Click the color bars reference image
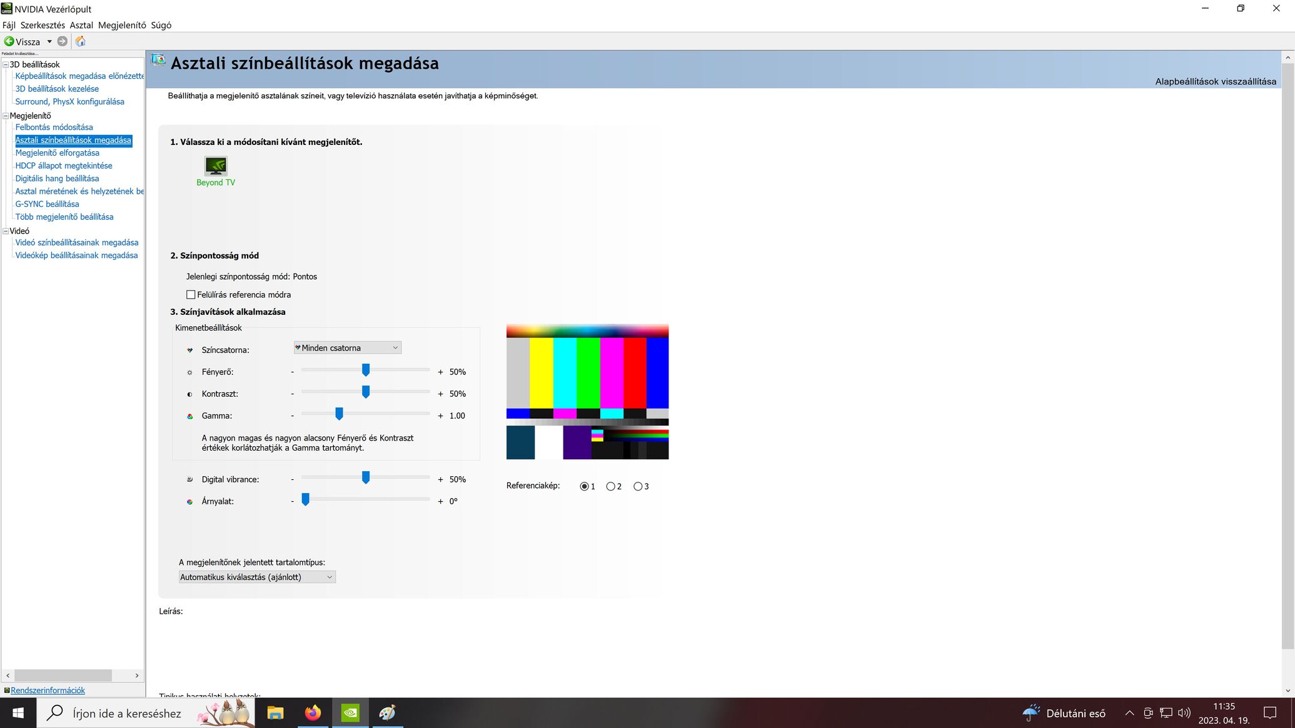The height and width of the screenshot is (728, 1295). (587, 392)
